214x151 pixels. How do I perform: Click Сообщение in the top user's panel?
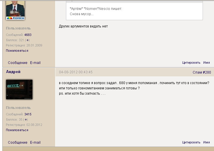click(x=18, y=63)
